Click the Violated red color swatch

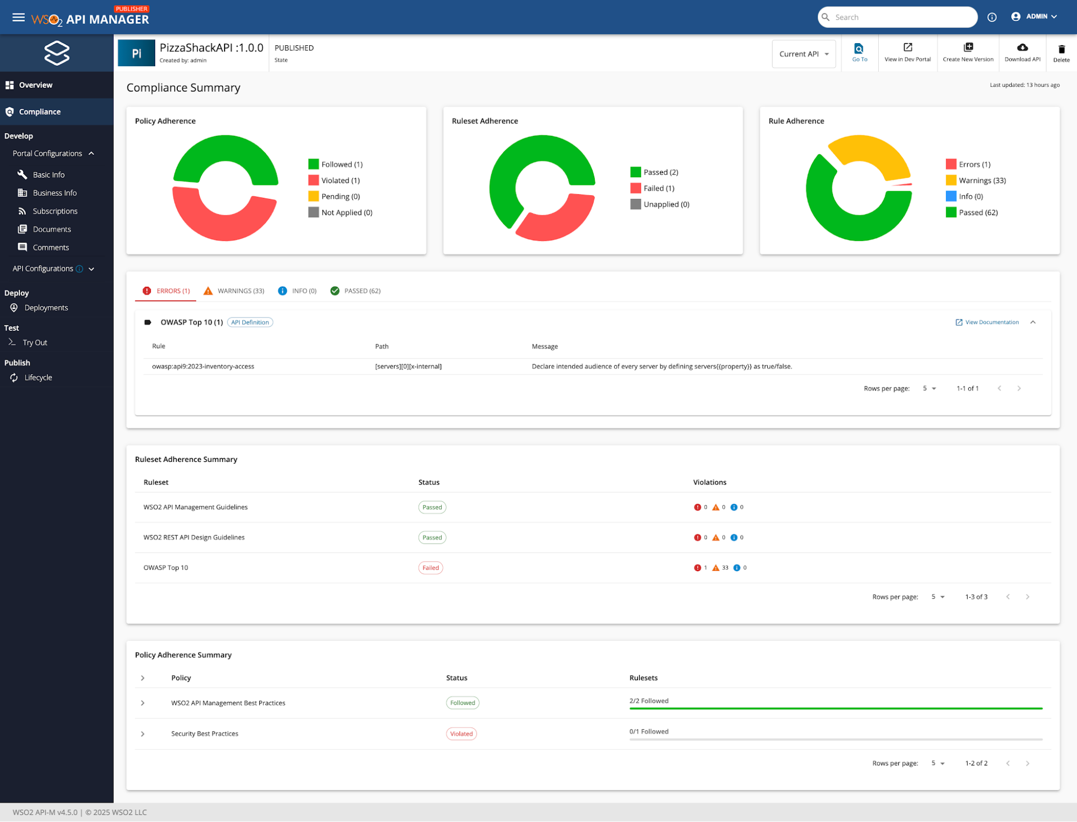(x=313, y=181)
